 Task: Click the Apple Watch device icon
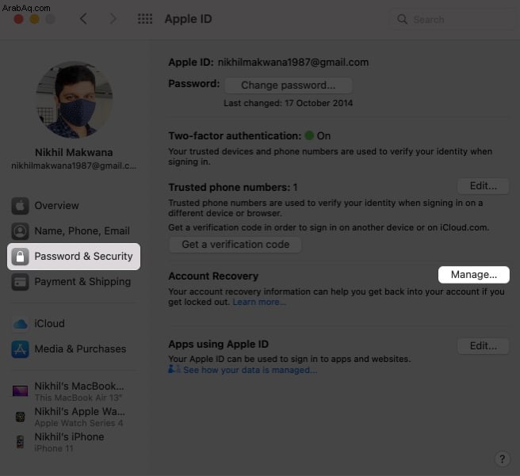pyautogui.click(x=21, y=417)
